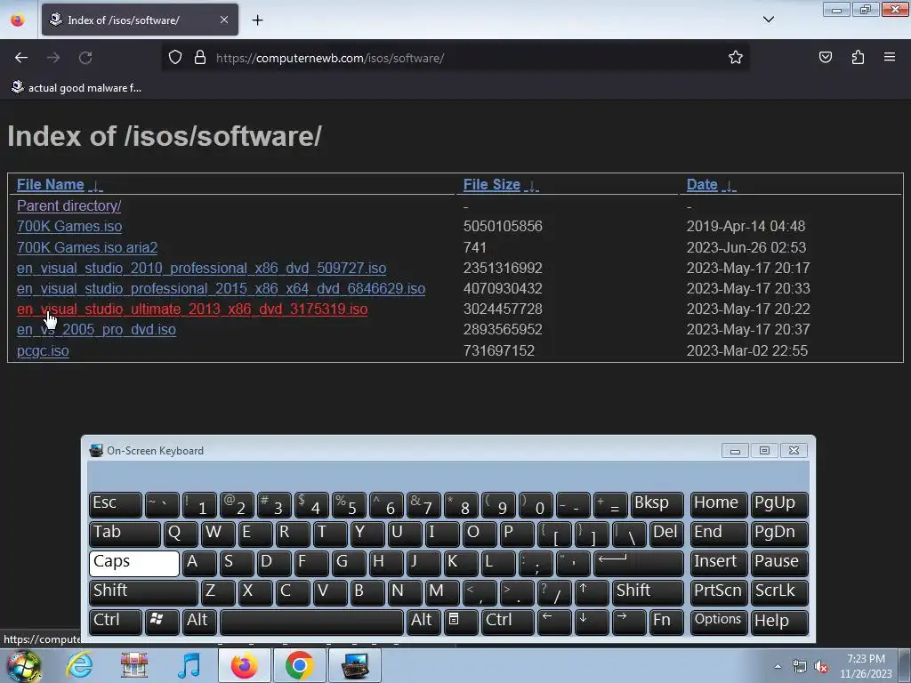
Task: Open the 'actual good malware f...' bookmark
Action: (77, 88)
